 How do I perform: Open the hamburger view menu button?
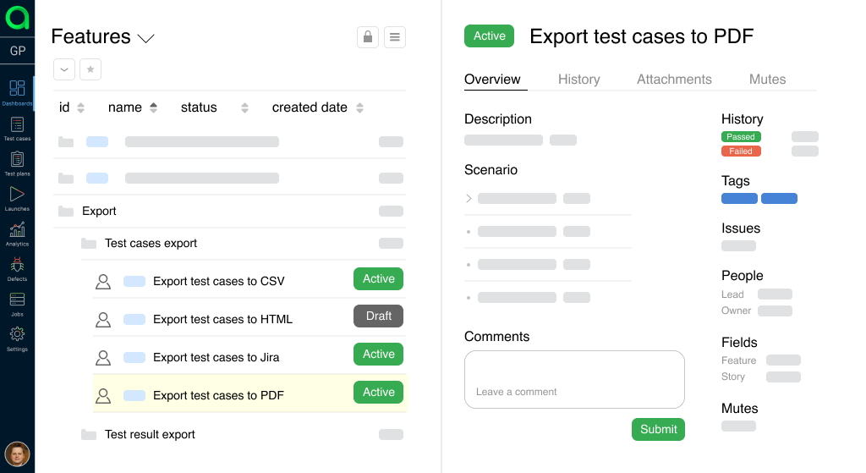pyautogui.click(x=395, y=37)
